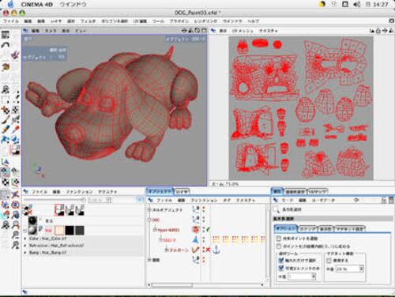Toggle the magnet function enable checkbox
The height and width of the screenshot is (297, 395).
329,261
